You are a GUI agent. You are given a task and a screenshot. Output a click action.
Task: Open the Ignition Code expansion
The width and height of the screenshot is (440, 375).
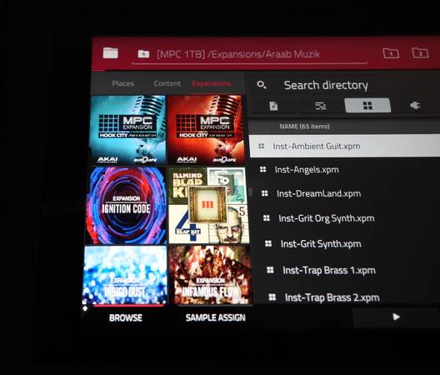tap(126, 206)
